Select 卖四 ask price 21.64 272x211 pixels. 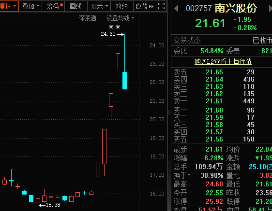(214, 79)
